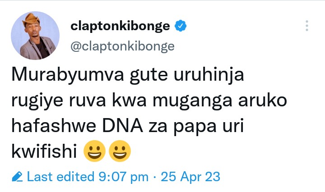Screen dimensions: 325x192
Task: Click the second grinning face emoji
Action: (x=120, y=152)
